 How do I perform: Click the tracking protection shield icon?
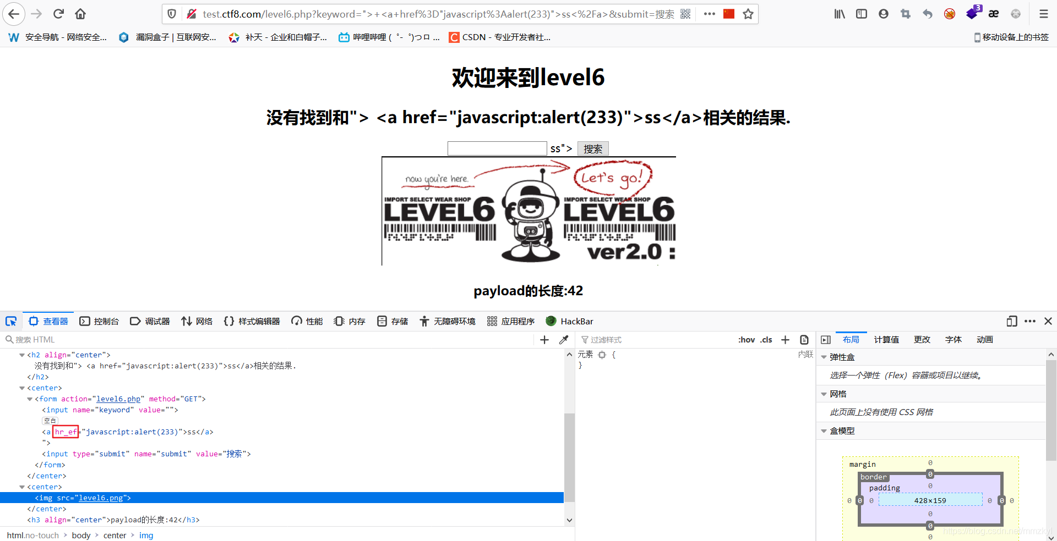pyautogui.click(x=172, y=14)
